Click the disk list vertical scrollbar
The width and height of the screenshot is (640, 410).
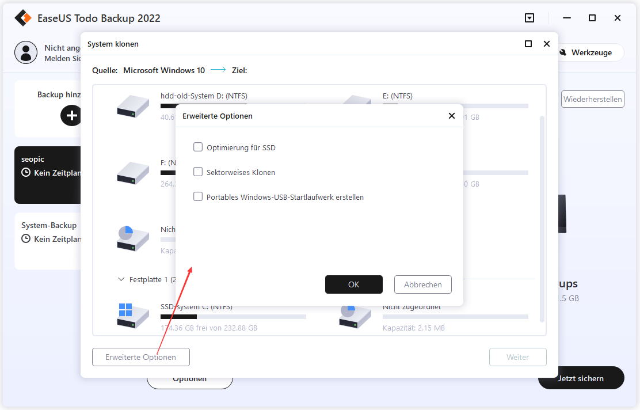(x=542, y=219)
